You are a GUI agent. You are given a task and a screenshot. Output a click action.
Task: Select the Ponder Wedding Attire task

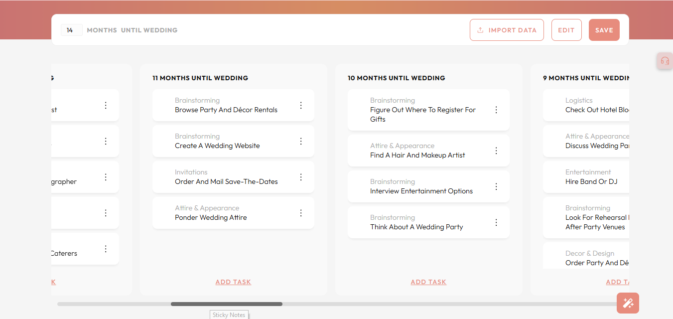233,213
